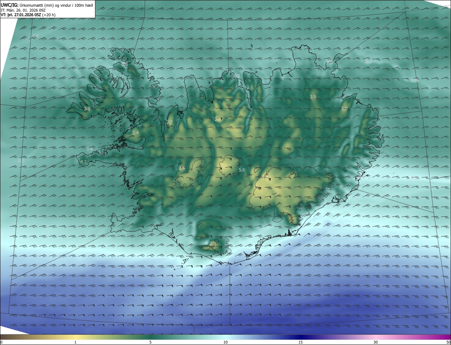The image size is (451, 345).
Task: Click the 8.1 value label over the western sea
Action: click(x=21, y=161)
